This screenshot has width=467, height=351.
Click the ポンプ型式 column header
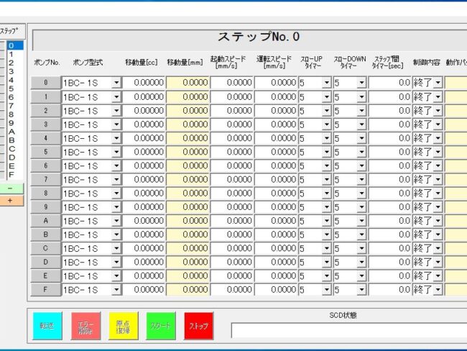click(88, 63)
